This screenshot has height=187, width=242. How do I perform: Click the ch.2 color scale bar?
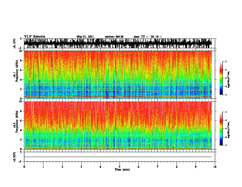click(x=221, y=129)
